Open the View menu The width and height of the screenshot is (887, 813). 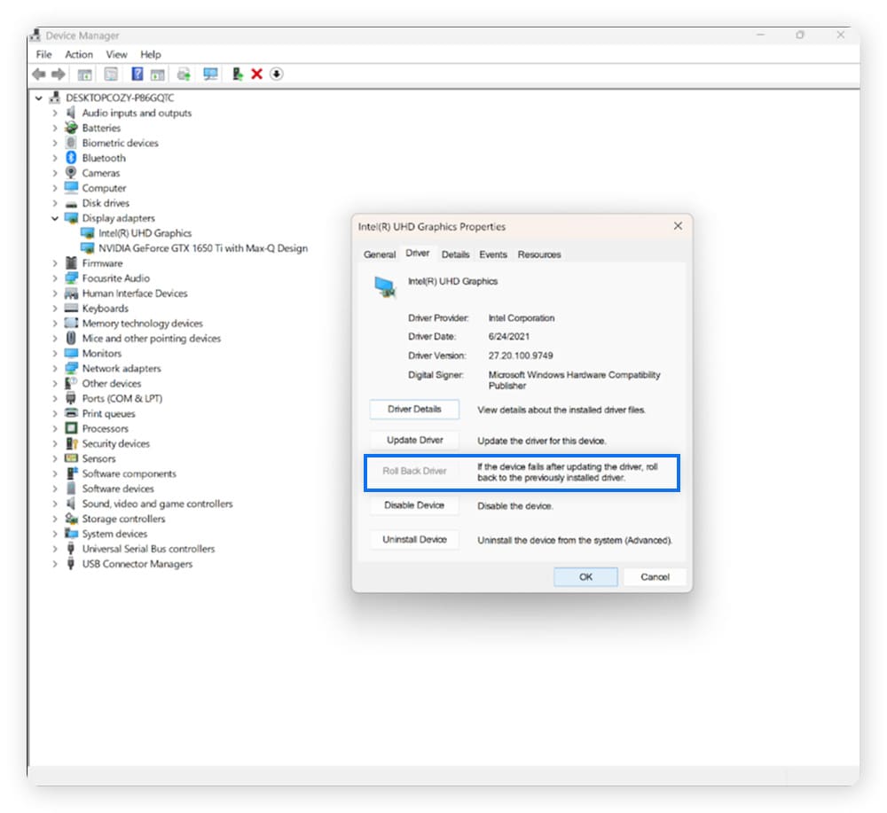[x=116, y=54]
